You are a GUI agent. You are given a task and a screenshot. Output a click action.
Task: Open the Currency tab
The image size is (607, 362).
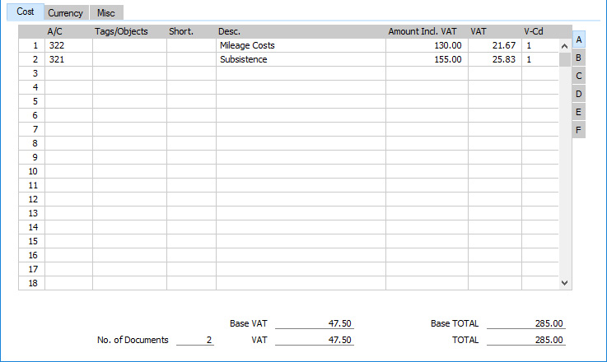tap(66, 13)
